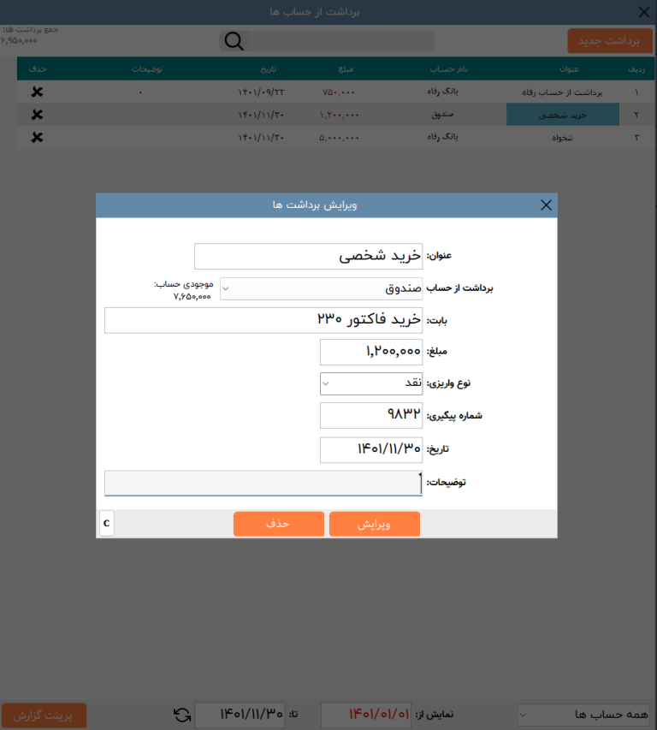This screenshot has height=730, width=657.
Task: Click the 5,000,000 amount cell
Action: click(339, 138)
